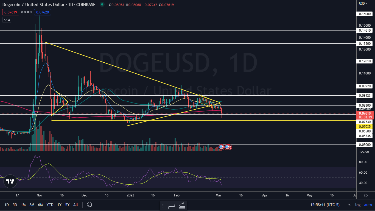
Task: Click the second US economic event flag
Action: [x=227, y=147]
